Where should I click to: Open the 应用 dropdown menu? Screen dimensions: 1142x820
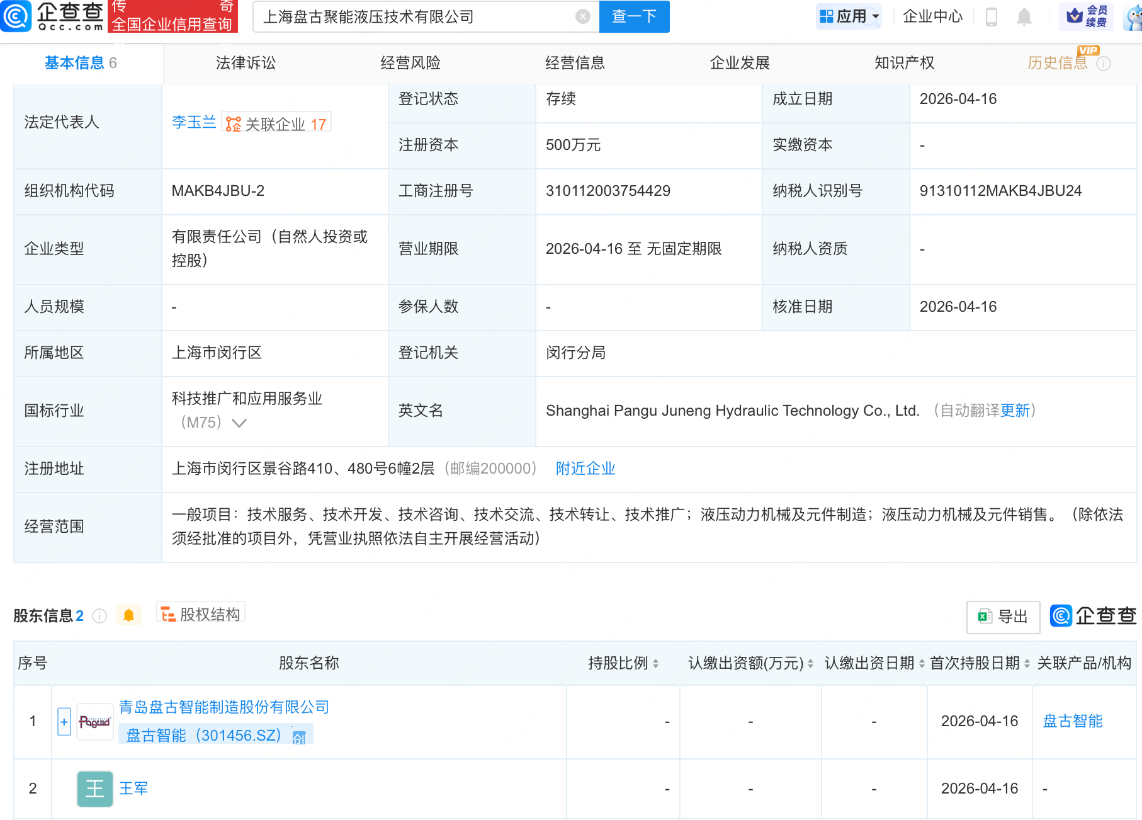coord(849,17)
